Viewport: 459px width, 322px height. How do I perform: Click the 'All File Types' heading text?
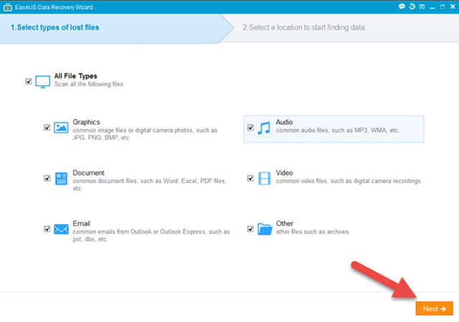click(75, 76)
